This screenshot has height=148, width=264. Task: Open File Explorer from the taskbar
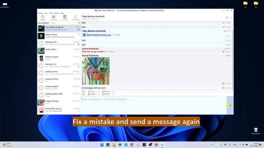pos(114,145)
